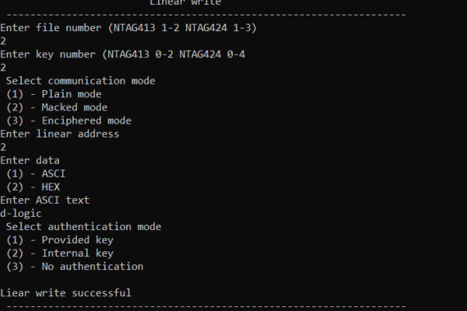This screenshot has width=467, height=311.
Task: Click 'Select communication mode' heading
Action: pyautogui.click(x=81, y=81)
